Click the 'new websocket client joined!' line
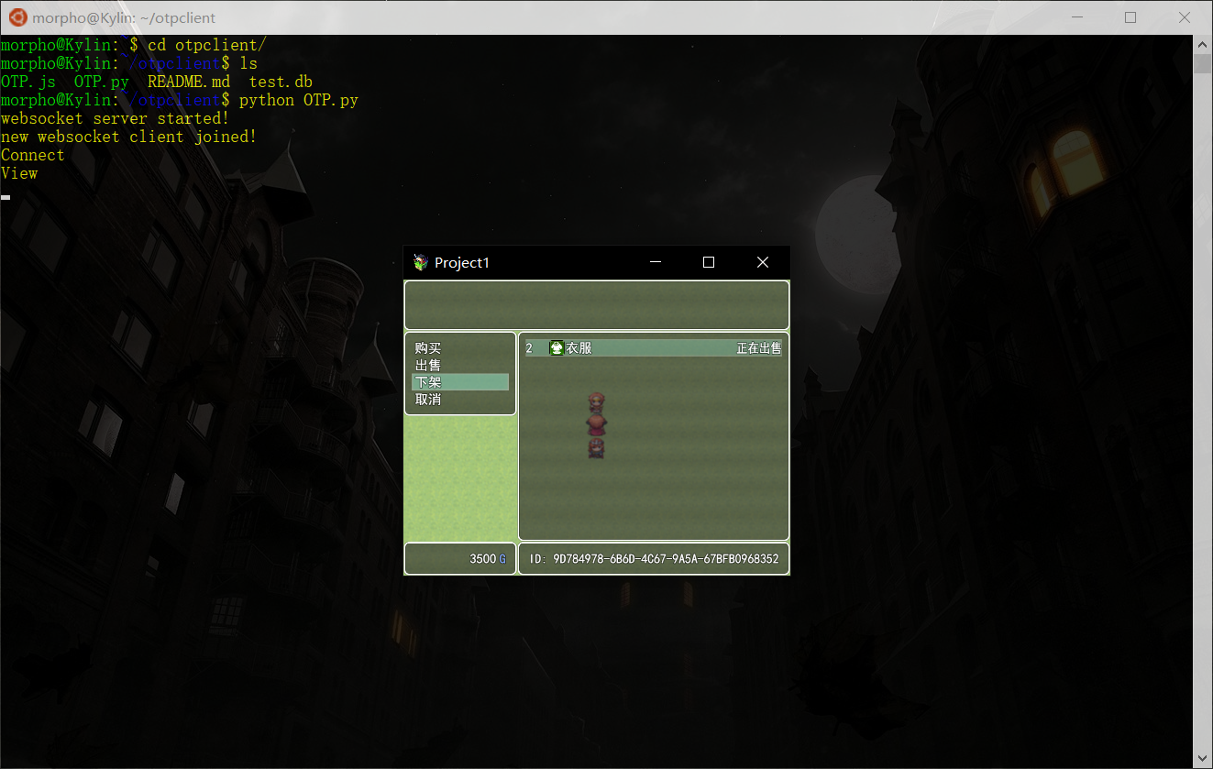The height and width of the screenshot is (769, 1213). 128,137
